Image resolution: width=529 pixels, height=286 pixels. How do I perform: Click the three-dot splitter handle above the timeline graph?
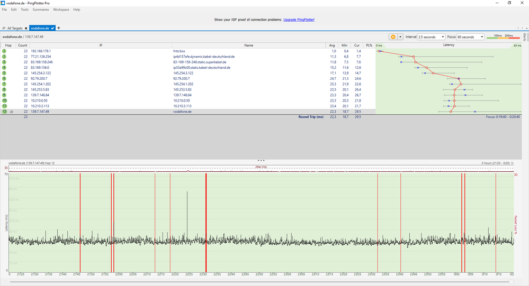click(x=261, y=160)
